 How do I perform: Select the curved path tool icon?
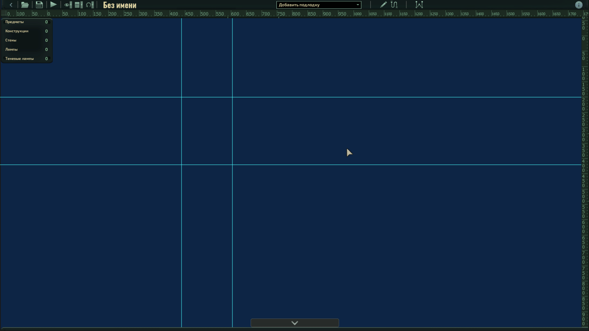[394, 5]
